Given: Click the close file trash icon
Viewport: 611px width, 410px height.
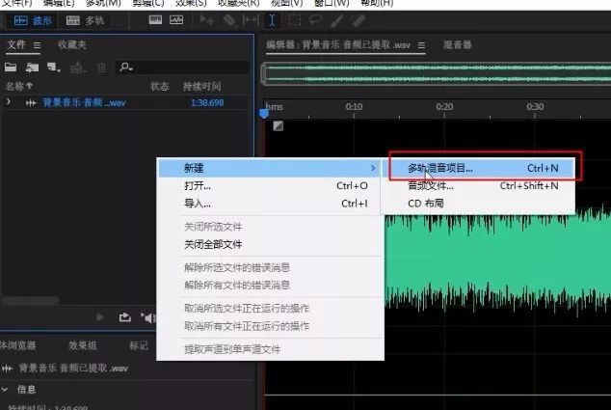Looking at the screenshot, I should 101,68.
